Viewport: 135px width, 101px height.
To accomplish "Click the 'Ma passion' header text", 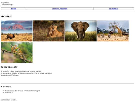I will pos(5,3).
